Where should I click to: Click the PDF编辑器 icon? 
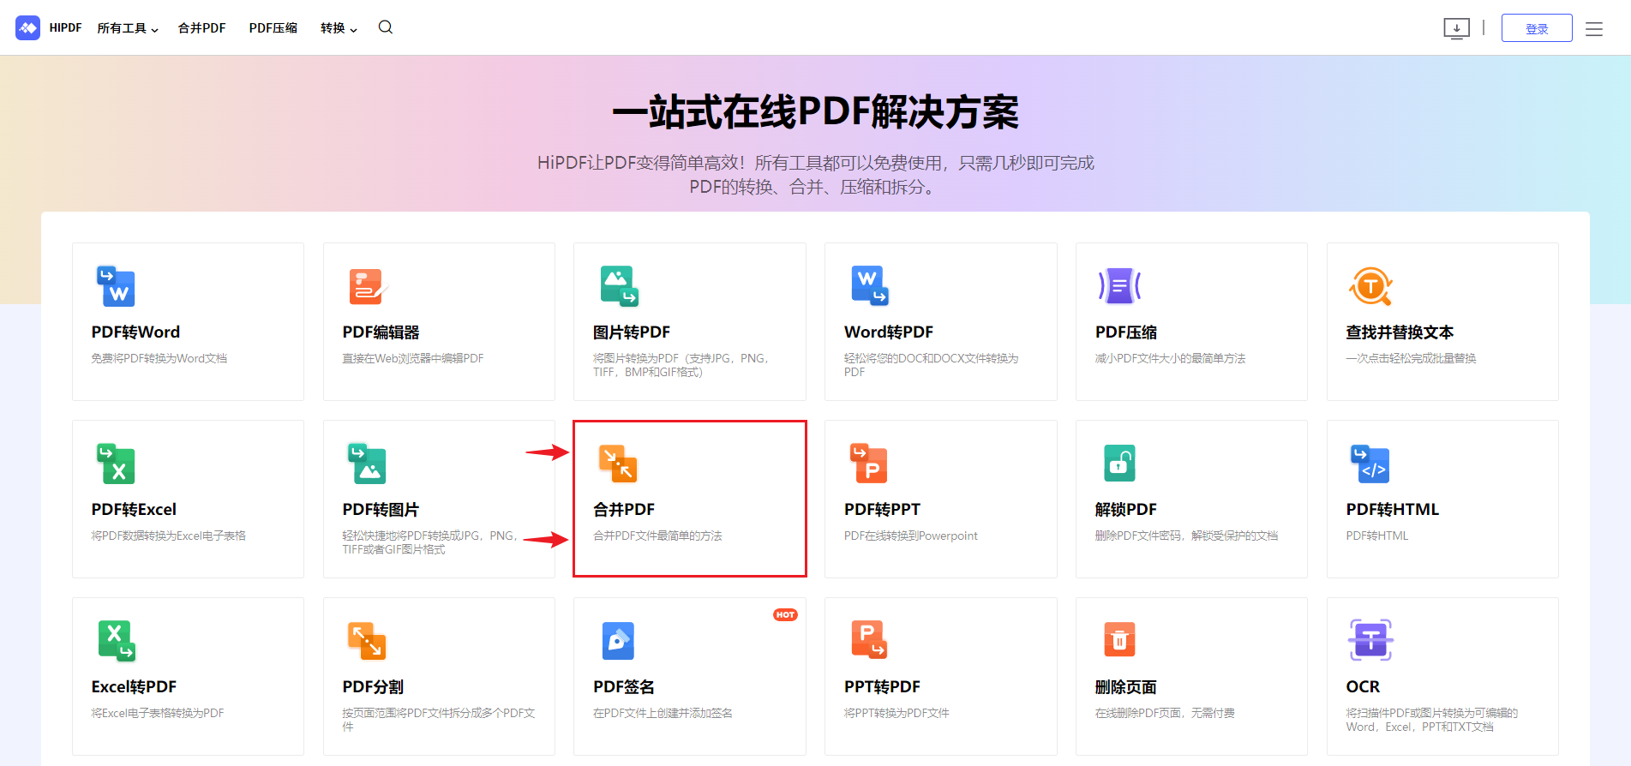(369, 286)
